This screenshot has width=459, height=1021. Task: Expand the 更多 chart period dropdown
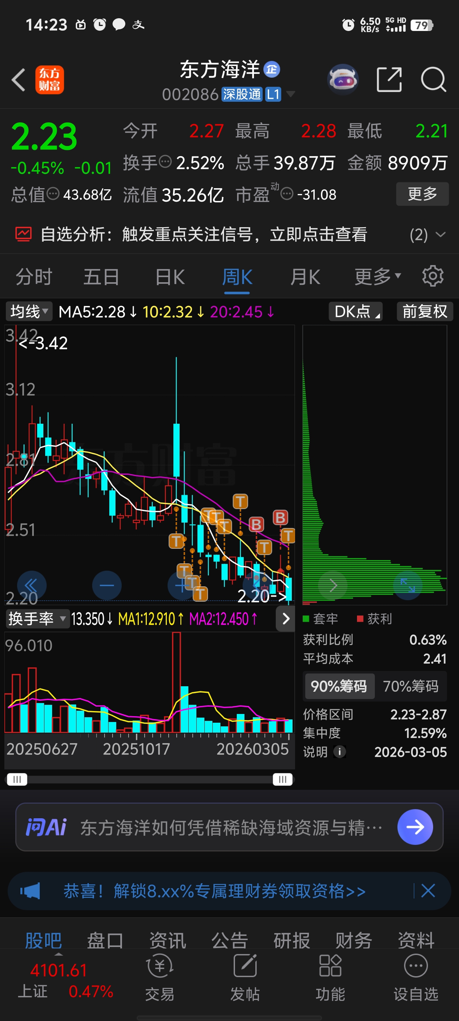tap(378, 276)
